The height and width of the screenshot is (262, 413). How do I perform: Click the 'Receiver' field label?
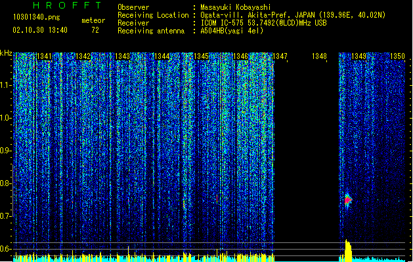click(x=133, y=23)
